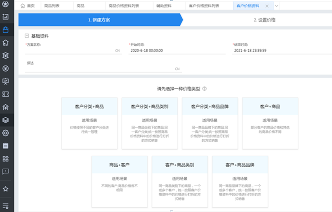Image resolution: width=332 pixels, height=212 pixels.
Task: Open the ticket coupon icon in sidebar
Action: 6,94
